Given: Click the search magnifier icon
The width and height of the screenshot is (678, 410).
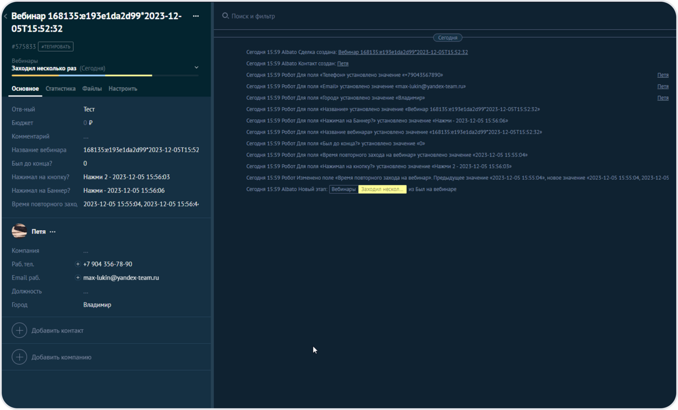Looking at the screenshot, I should [225, 16].
